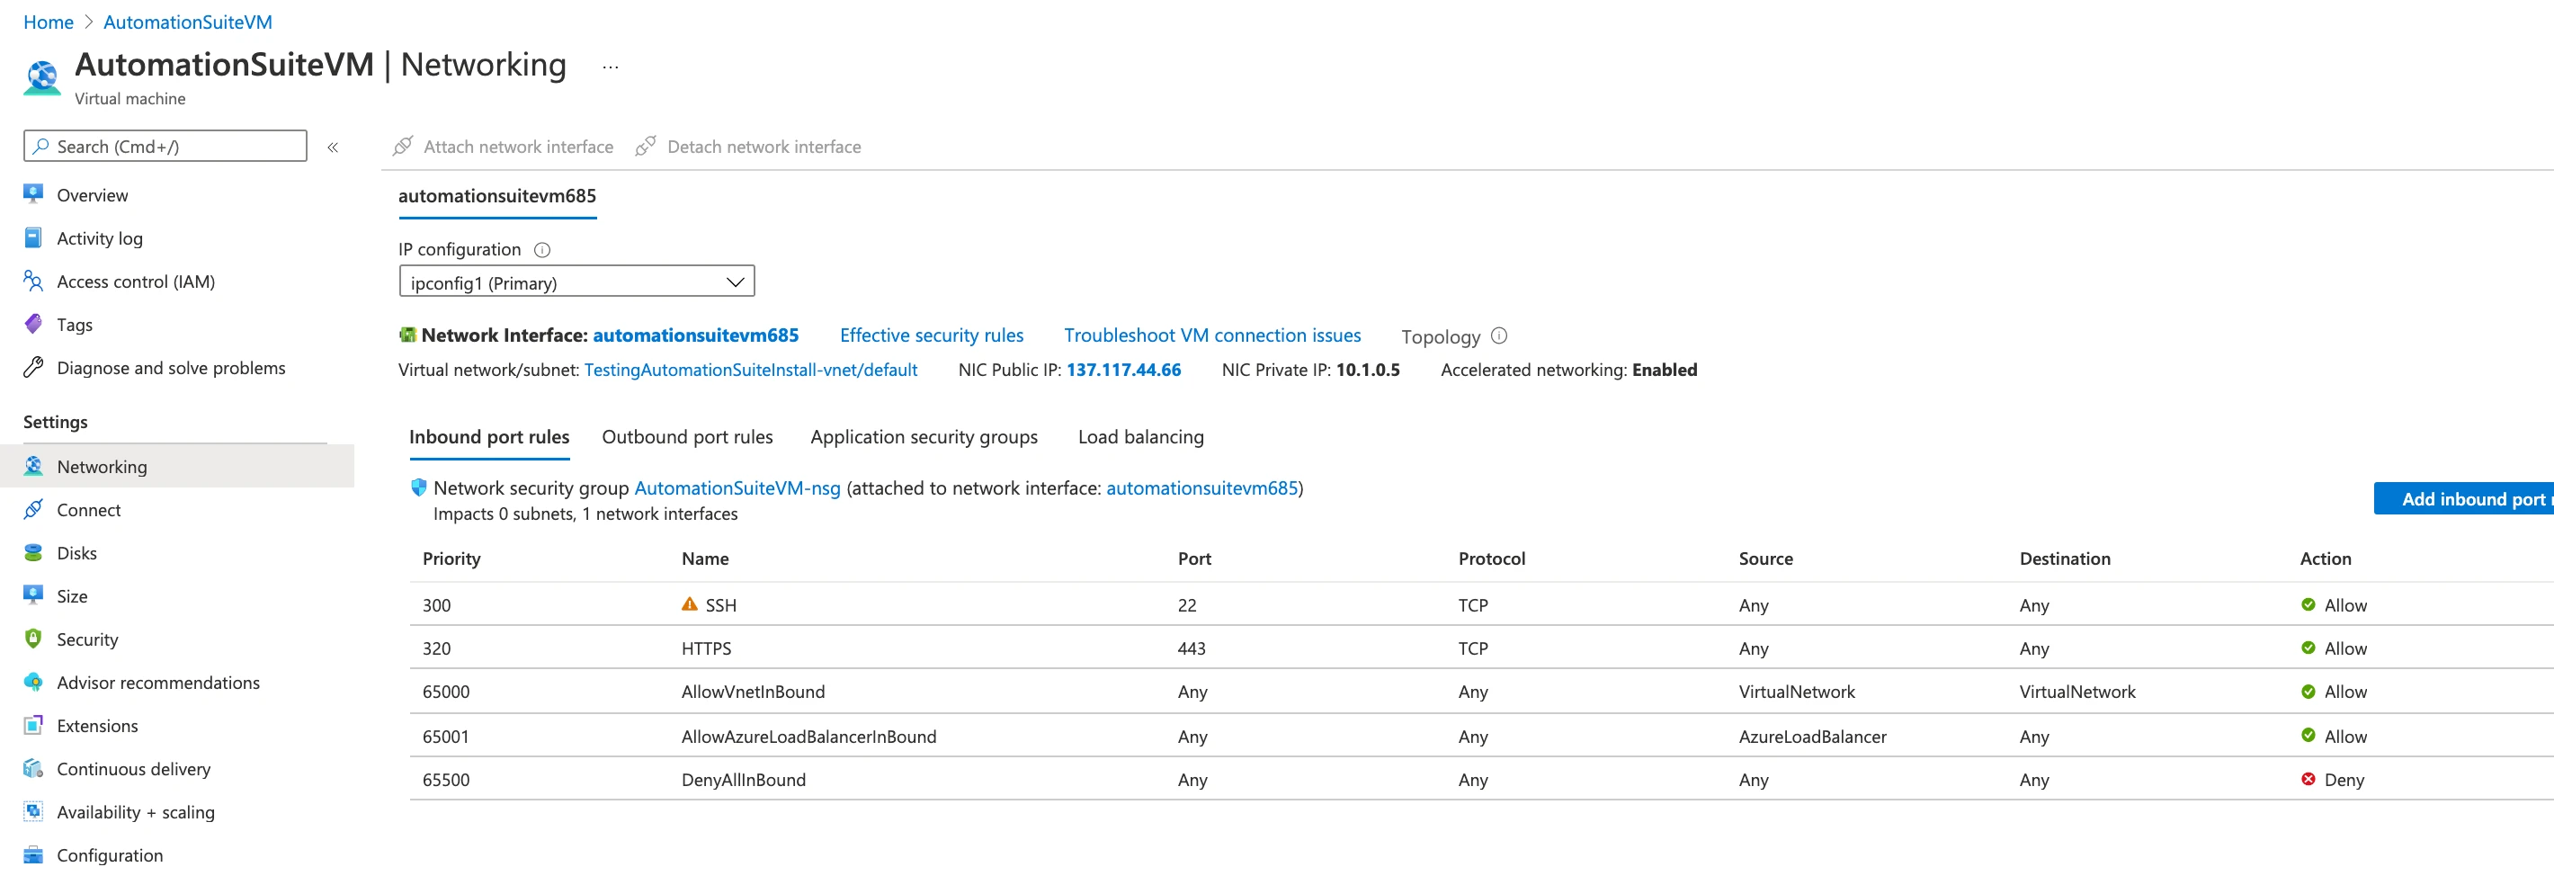This screenshot has height=876, width=2554.
Task: Open Application security groups tab
Action: [x=924, y=436]
